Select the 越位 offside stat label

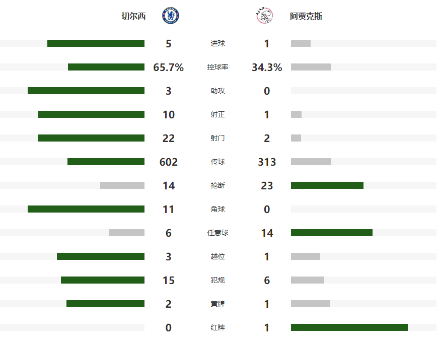[217, 256]
